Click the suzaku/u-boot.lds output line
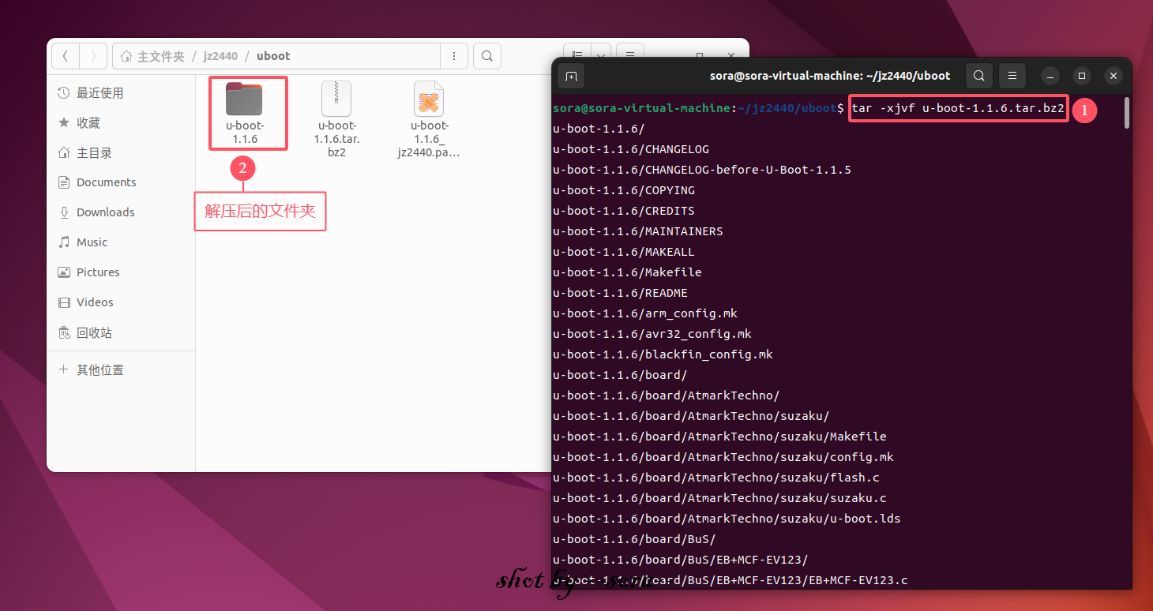This screenshot has width=1153, height=611. click(727, 519)
